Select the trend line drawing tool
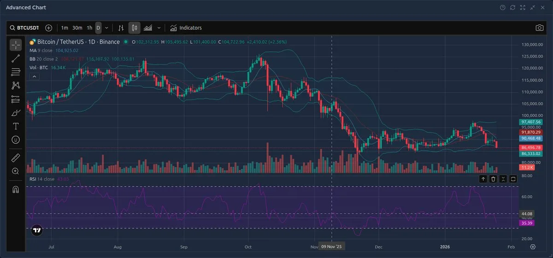Viewport: 553px width, 258px height. pos(16,58)
